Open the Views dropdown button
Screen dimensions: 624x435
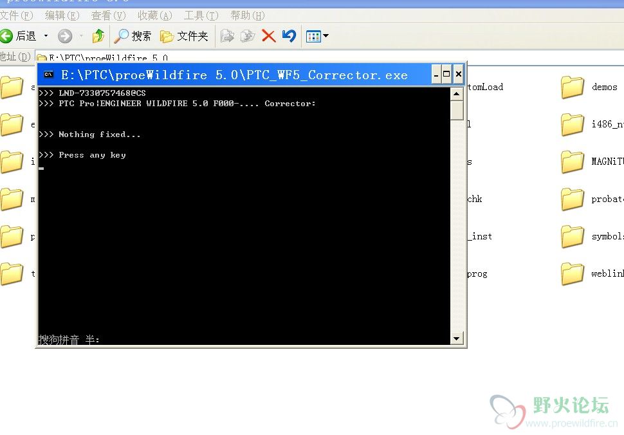(x=317, y=36)
